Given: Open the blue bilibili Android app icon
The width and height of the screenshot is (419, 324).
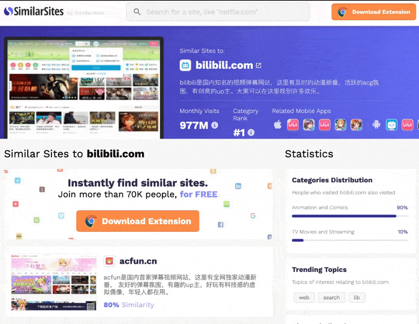Looking at the screenshot, I should point(391,124).
